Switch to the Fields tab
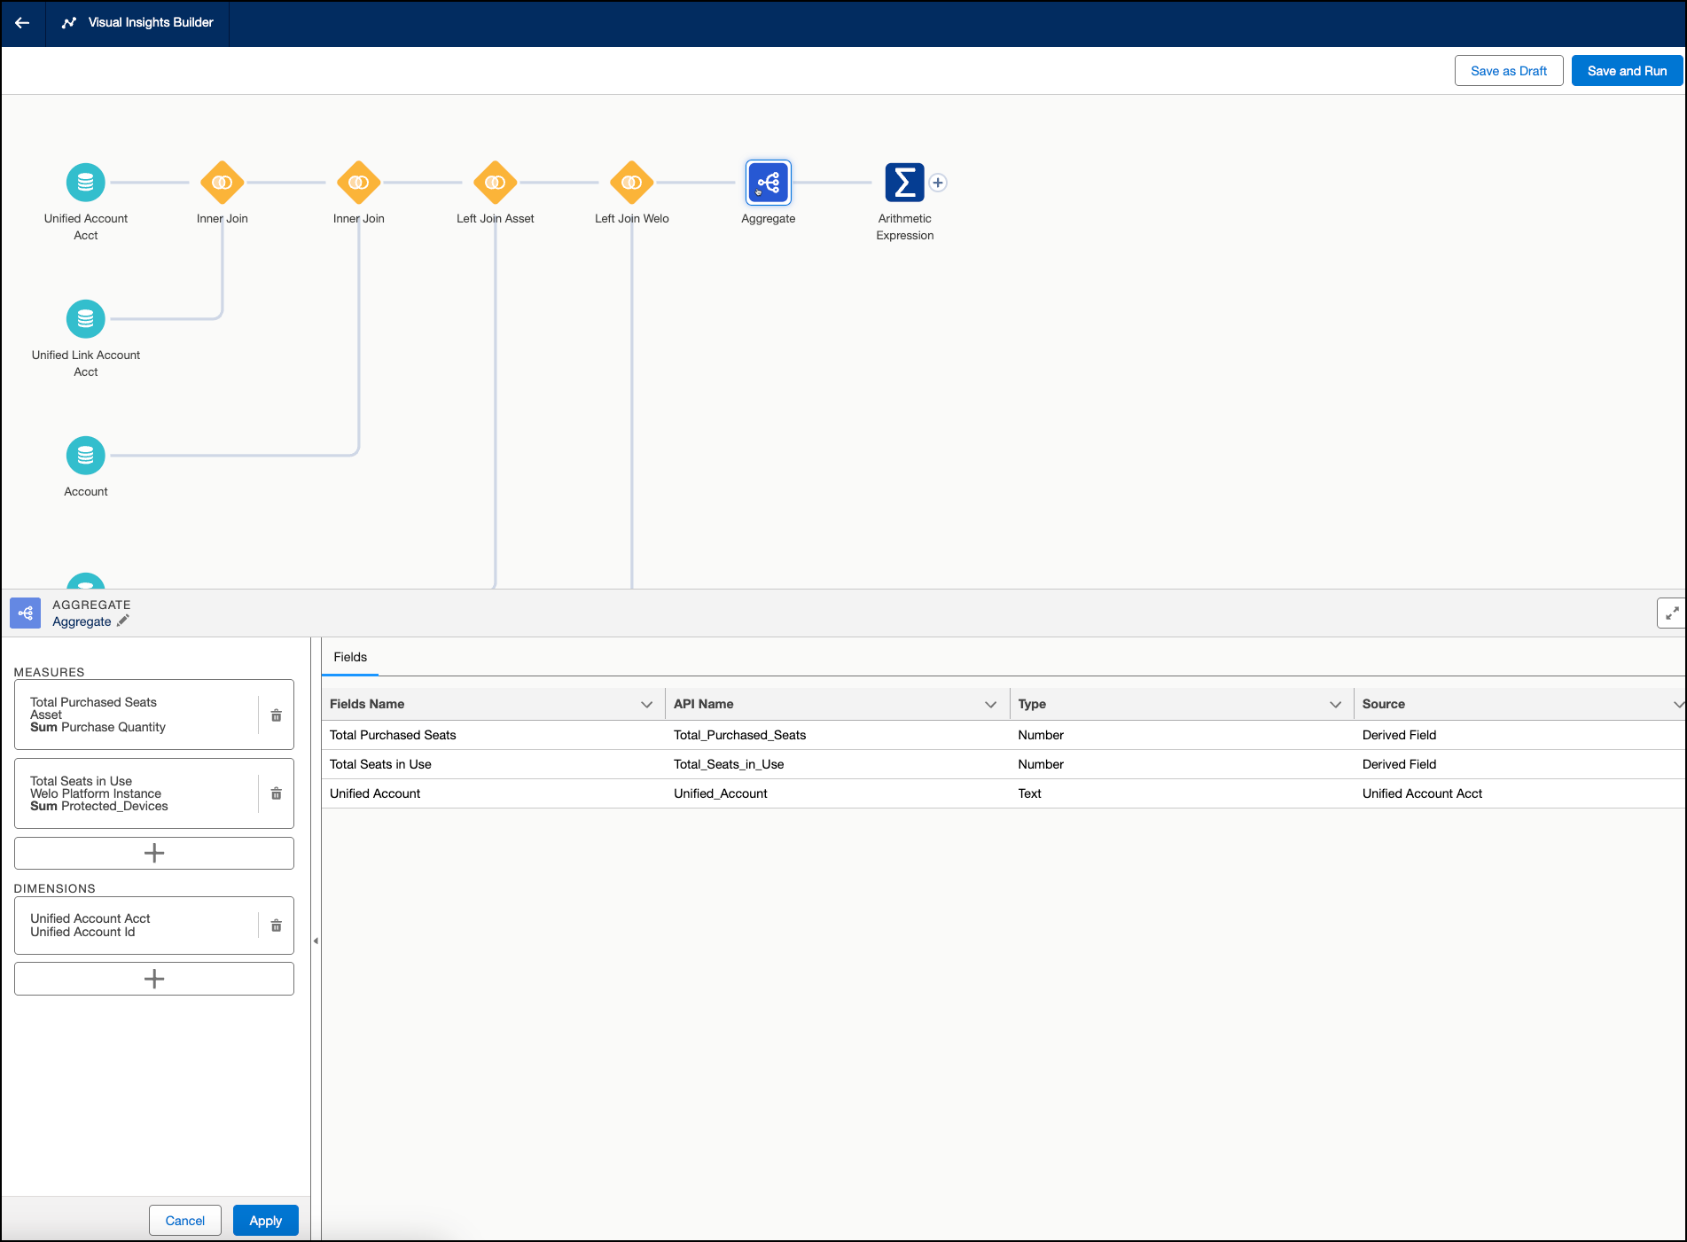Image resolution: width=1687 pixels, height=1242 pixels. tap(350, 657)
